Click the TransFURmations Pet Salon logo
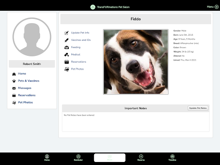220x165 pixels. [x=93, y=7]
